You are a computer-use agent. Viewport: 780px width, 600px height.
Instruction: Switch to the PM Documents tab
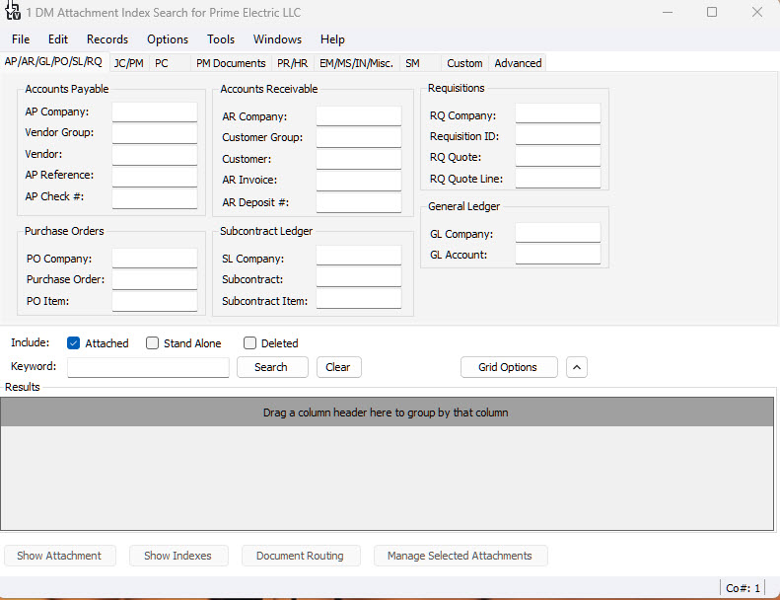pyautogui.click(x=231, y=63)
